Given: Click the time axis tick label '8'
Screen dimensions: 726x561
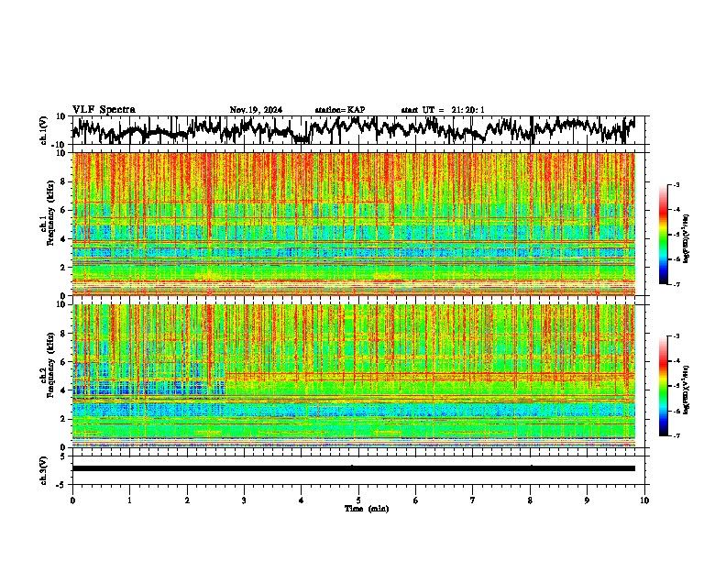Looking at the screenshot, I should (530, 500).
